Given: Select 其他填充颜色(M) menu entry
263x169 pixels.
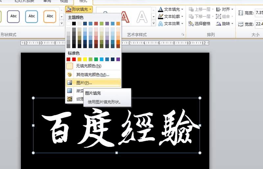Looking at the screenshot, I should (93, 75).
